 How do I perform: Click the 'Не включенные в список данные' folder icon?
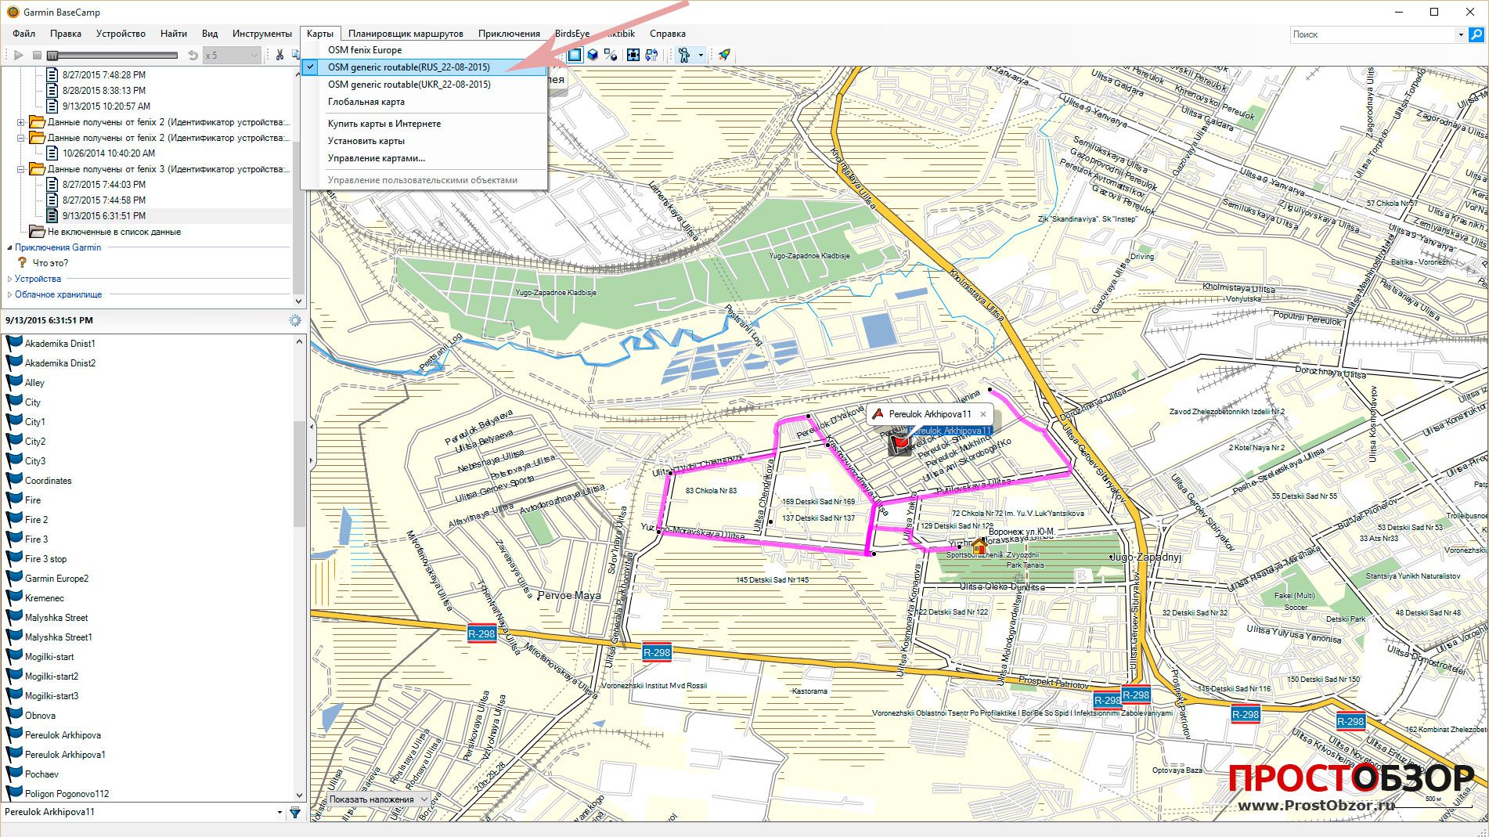coord(36,232)
